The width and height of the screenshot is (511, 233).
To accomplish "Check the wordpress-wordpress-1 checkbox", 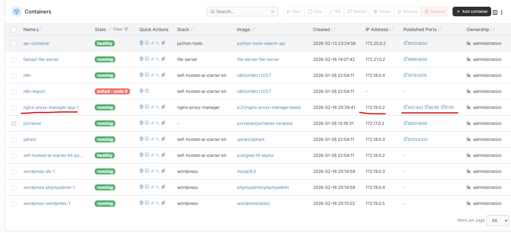I will click(14, 204).
